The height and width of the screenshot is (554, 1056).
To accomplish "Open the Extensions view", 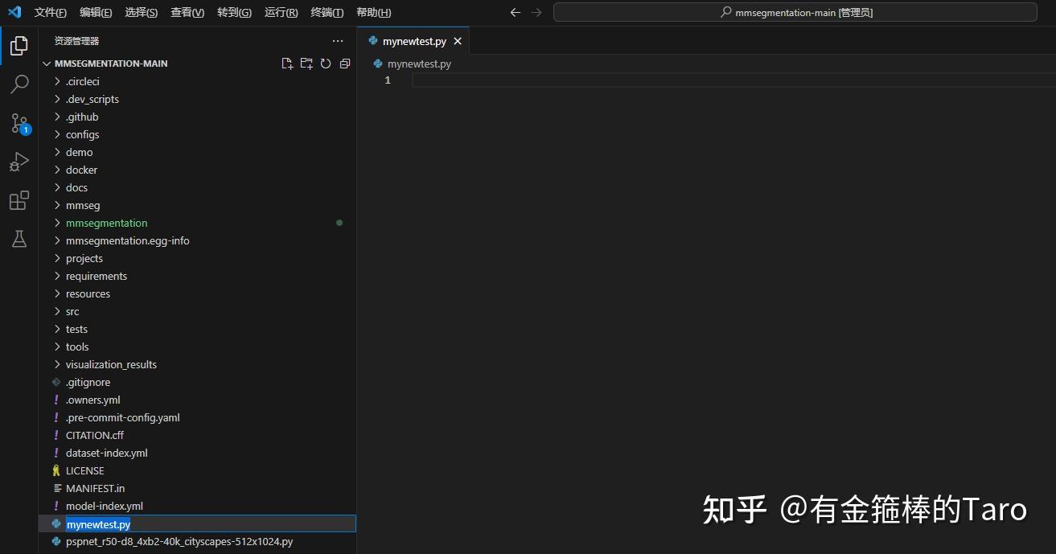I will point(19,200).
